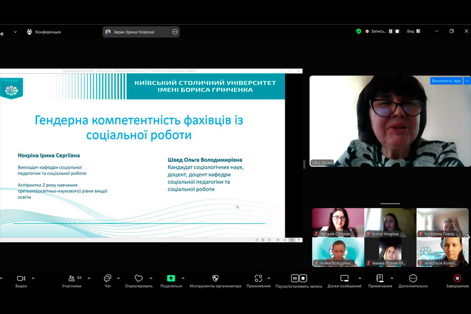Click the Конференция meeting info icon
The image size is (471, 314).
[29, 31]
